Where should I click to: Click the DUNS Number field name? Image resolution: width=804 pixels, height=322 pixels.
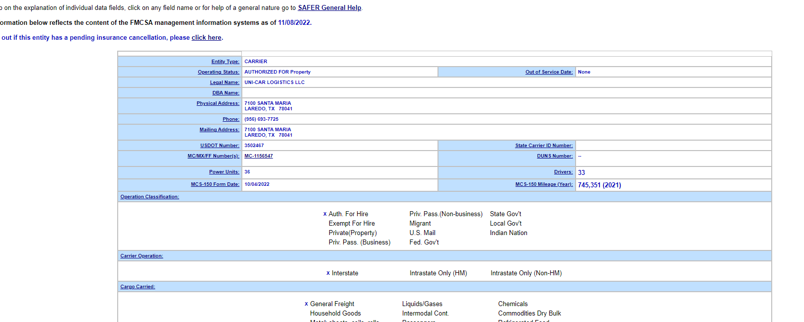pyautogui.click(x=555, y=156)
